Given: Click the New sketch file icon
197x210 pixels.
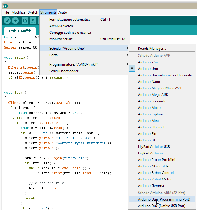Looking at the screenshot, I should pyautogui.click(x=25, y=21).
